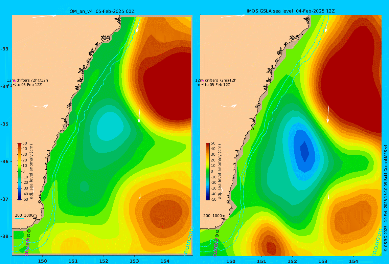The height and width of the screenshot is (264, 389).
Task: Click longitude label 152 under the left map
Action: click(x=104, y=261)
